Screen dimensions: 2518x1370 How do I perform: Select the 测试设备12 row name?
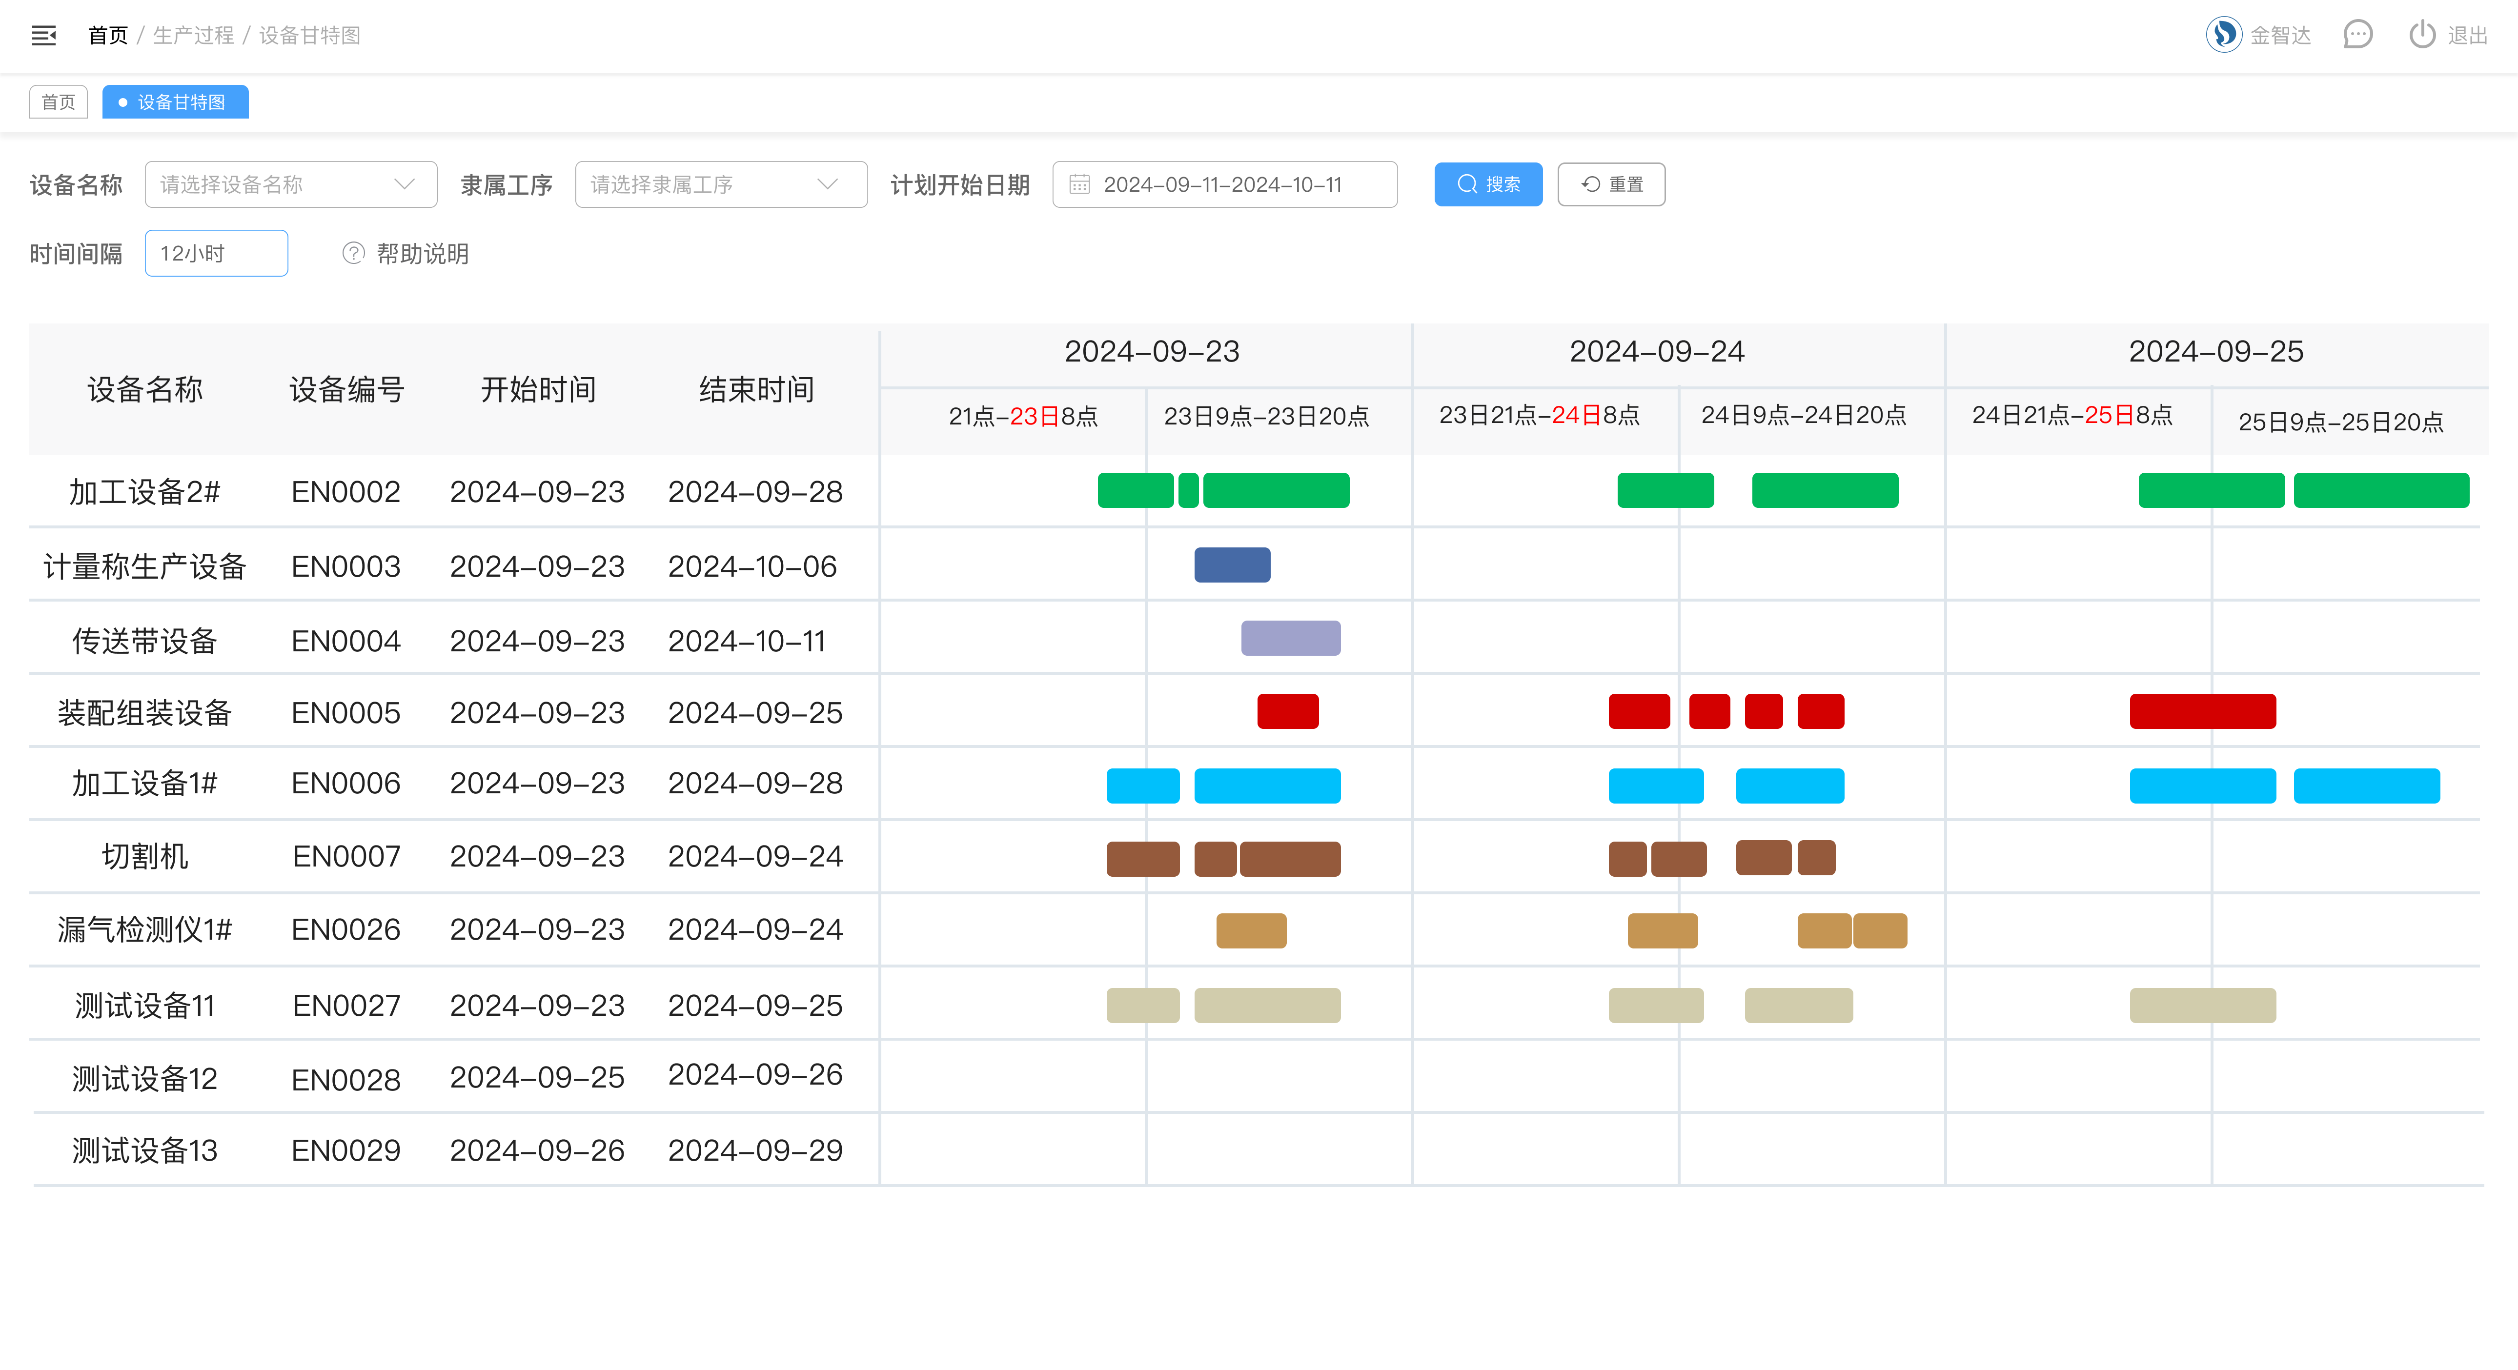click(144, 1079)
